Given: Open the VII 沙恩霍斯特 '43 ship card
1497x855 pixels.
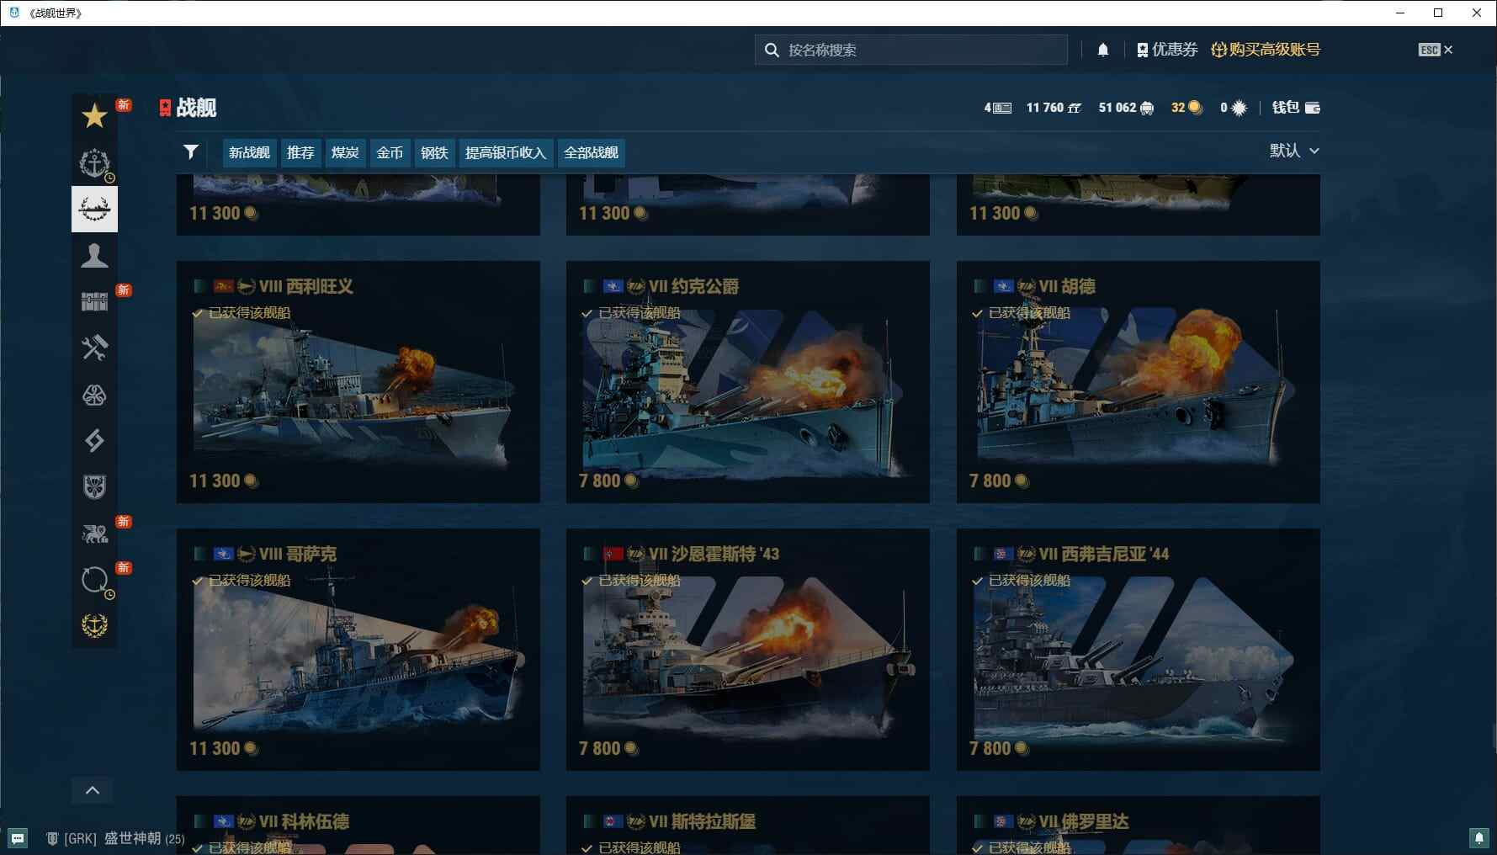Looking at the screenshot, I should tap(748, 650).
